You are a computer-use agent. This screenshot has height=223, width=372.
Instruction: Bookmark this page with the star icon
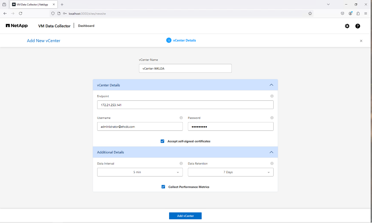[310, 13]
